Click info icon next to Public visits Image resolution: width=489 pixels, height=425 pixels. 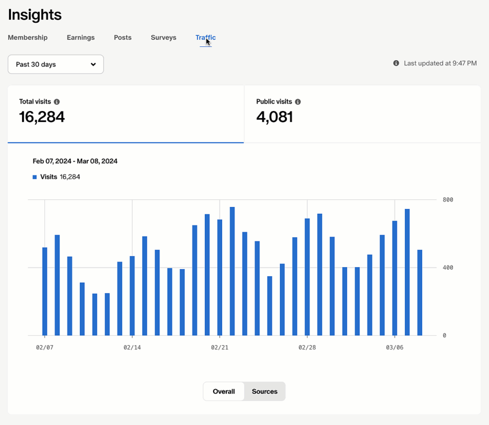click(298, 102)
